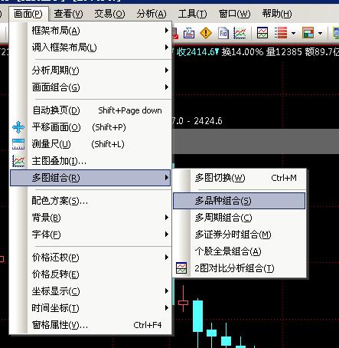Choose 2图对比分析组合(T) in submenu

coord(239,268)
